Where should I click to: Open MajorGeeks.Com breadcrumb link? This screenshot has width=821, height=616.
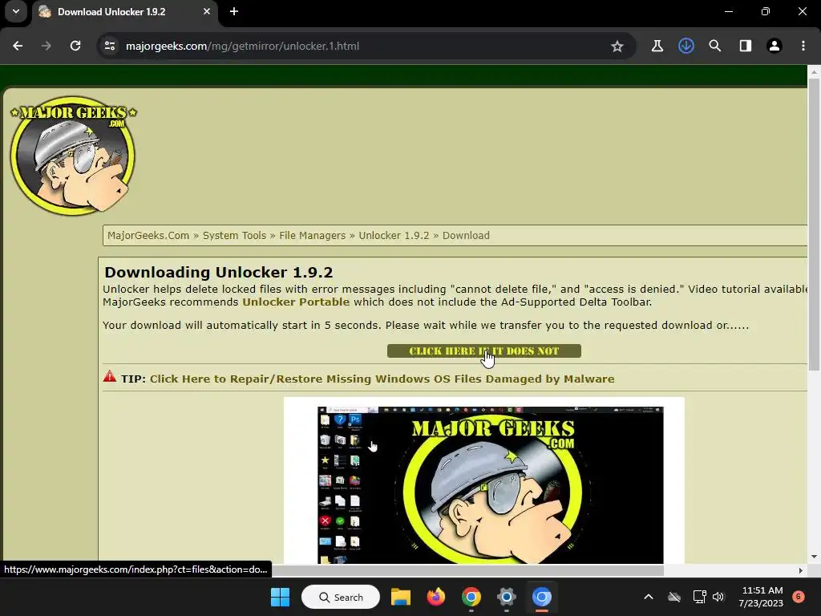148,236
